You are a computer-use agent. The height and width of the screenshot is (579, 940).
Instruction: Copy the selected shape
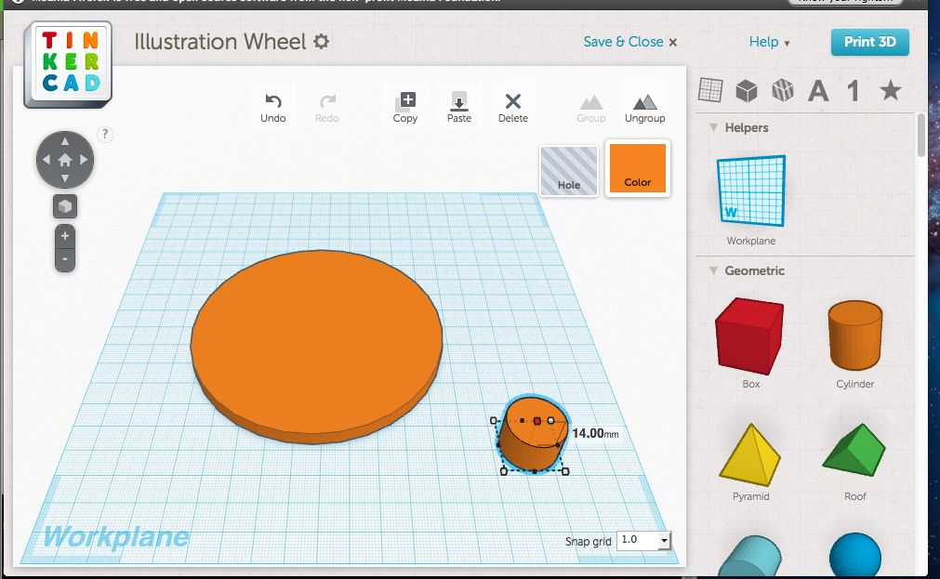point(405,108)
